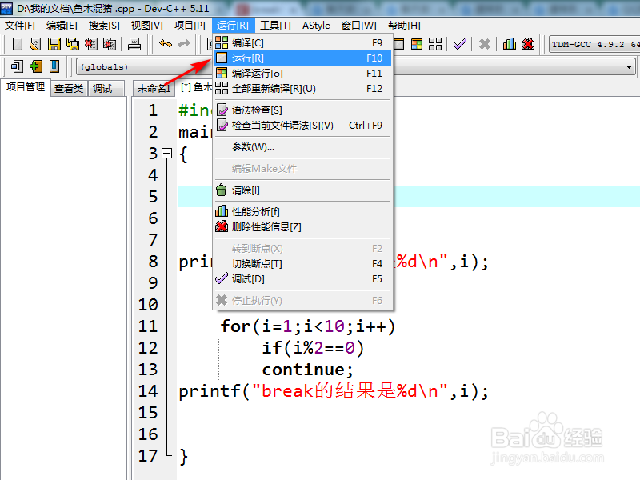Image resolution: width=640 pixels, height=480 pixels.
Task: Open the 编辑[E] menu
Action: [x=62, y=26]
